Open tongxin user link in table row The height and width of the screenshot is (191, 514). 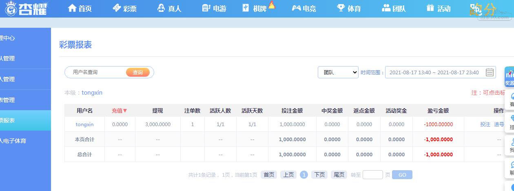point(84,124)
